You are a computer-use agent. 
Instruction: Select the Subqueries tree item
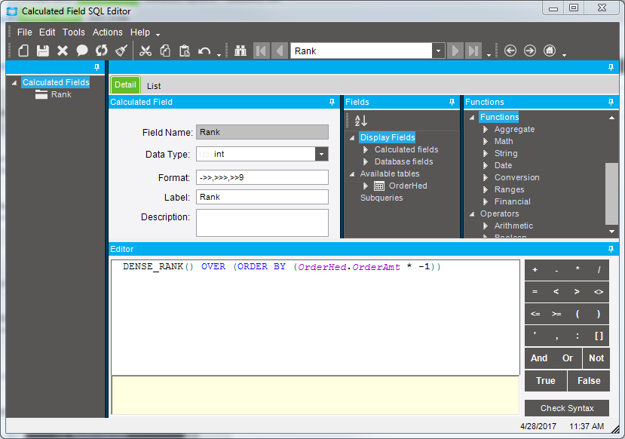381,198
